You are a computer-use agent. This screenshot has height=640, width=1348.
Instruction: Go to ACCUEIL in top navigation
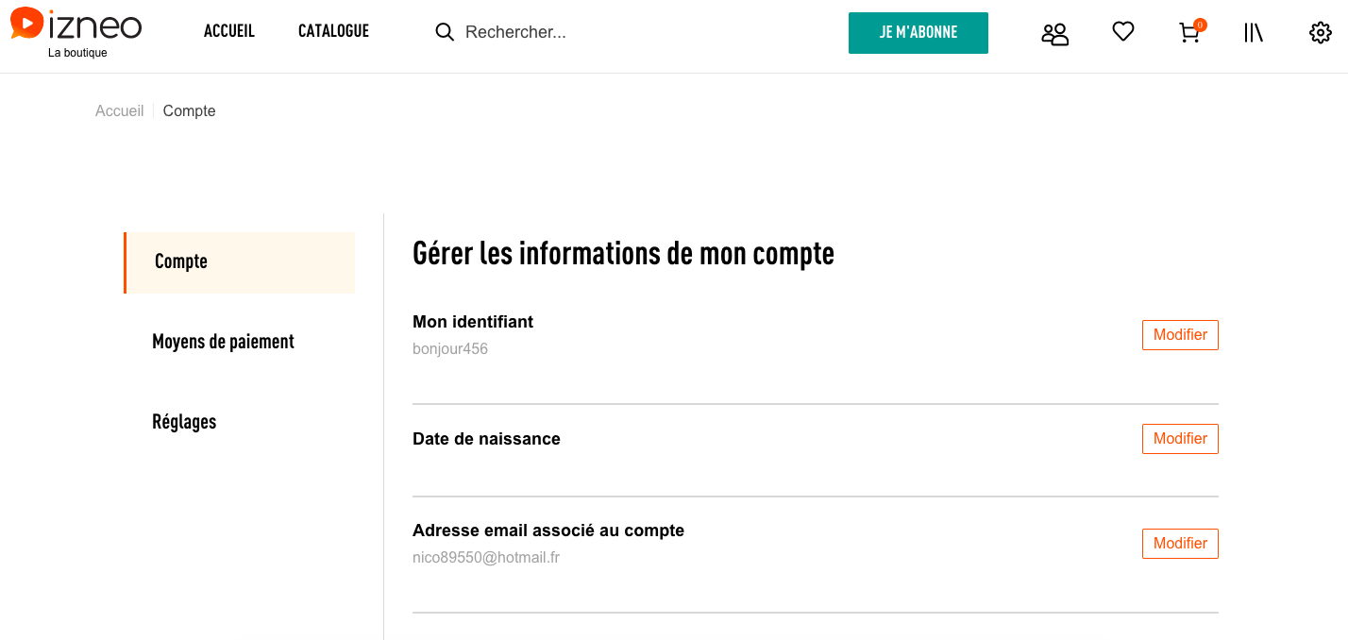coord(229,31)
